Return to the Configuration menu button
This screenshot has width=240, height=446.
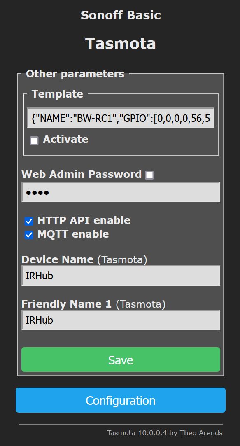point(121,400)
